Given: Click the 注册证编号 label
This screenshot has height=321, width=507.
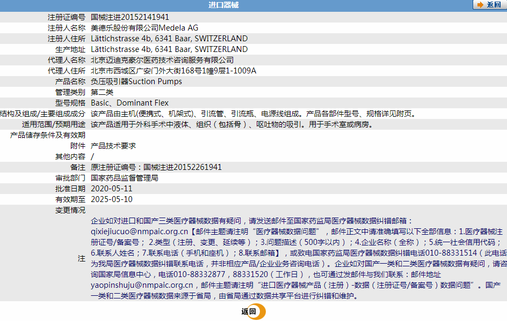Looking at the screenshot, I should pos(67,18).
